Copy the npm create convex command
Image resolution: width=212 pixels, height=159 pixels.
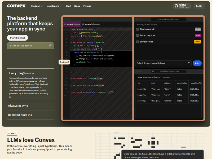tap(51, 46)
